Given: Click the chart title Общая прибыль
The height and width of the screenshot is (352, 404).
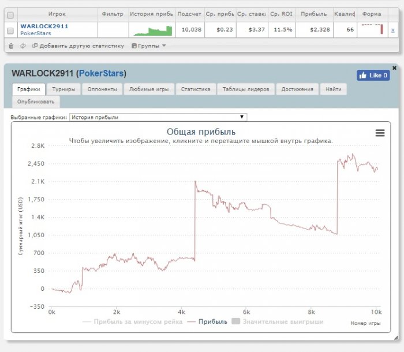Looking at the screenshot, I should [201, 132].
